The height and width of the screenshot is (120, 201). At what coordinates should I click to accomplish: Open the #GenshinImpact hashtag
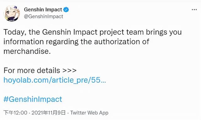coord(33,99)
